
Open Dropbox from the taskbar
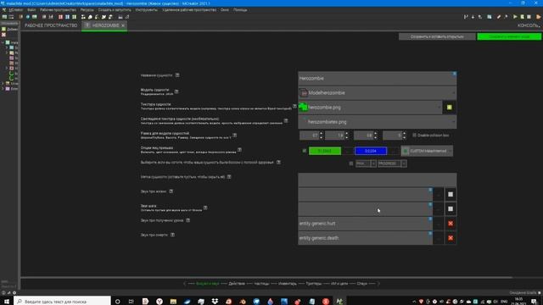click(x=215, y=302)
